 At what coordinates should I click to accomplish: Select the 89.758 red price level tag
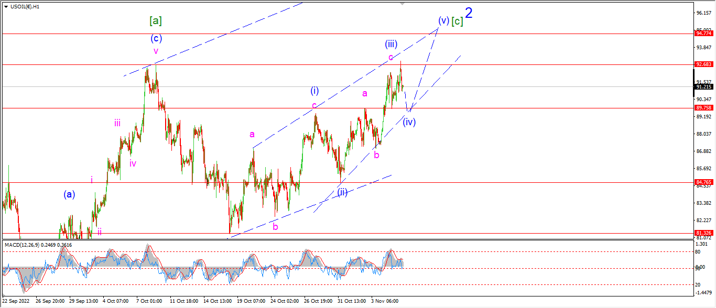[703, 108]
